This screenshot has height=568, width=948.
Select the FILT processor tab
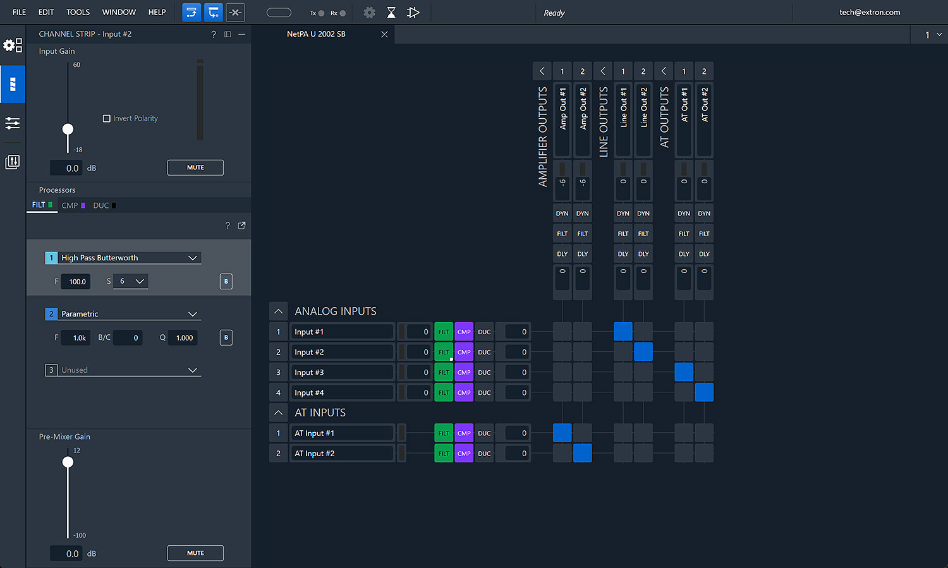click(42, 205)
